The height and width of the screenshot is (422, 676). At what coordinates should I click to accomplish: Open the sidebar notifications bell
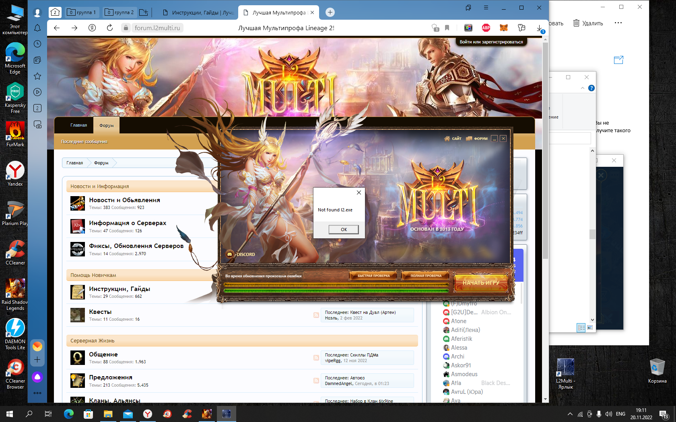[x=37, y=28]
